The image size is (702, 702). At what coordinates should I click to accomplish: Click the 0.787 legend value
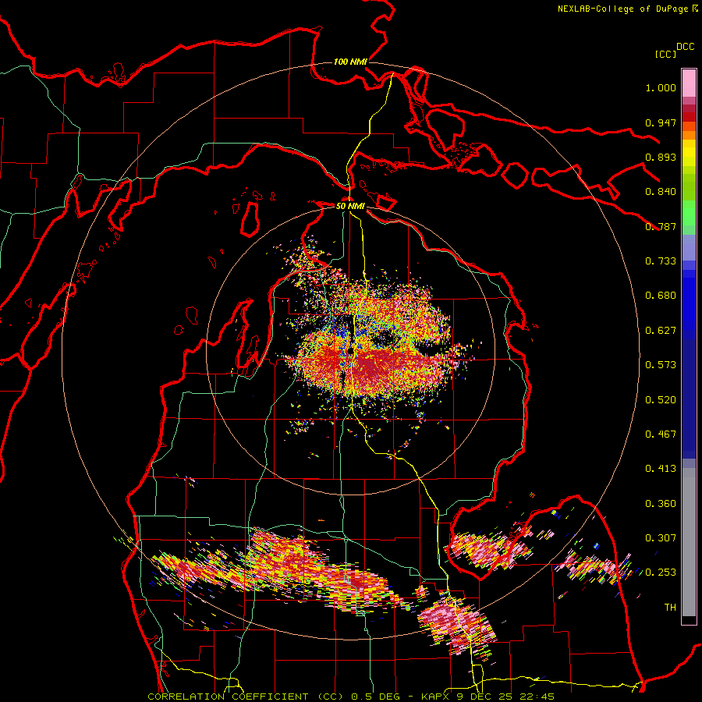click(x=661, y=226)
